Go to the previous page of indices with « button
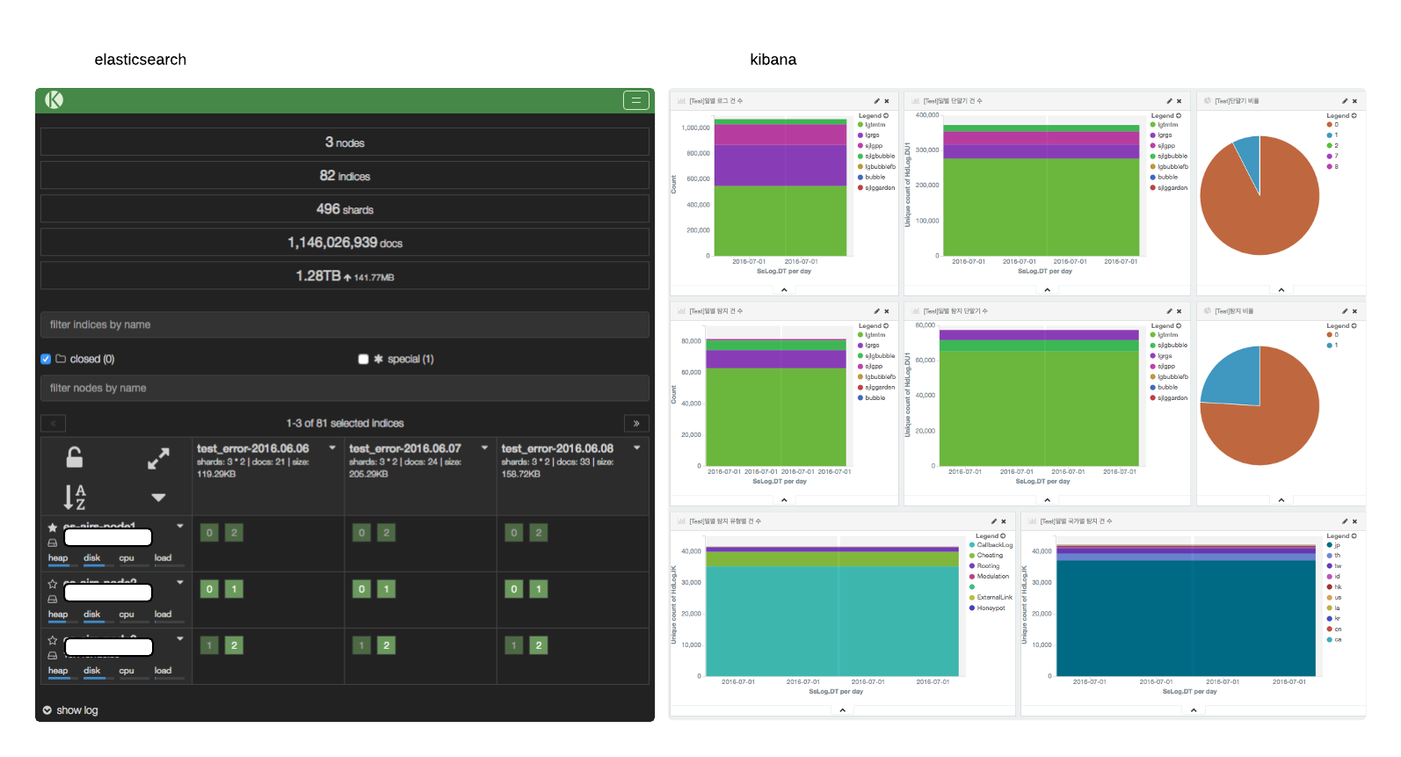The height and width of the screenshot is (757, 1401). [53, 424]
